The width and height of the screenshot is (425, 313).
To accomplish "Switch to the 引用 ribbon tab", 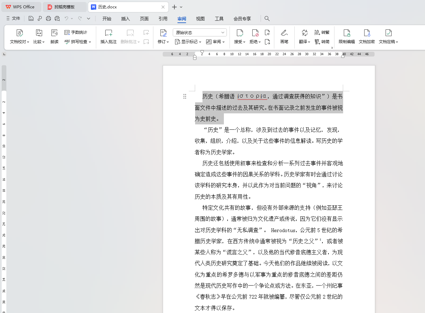I will pos(163,19).
